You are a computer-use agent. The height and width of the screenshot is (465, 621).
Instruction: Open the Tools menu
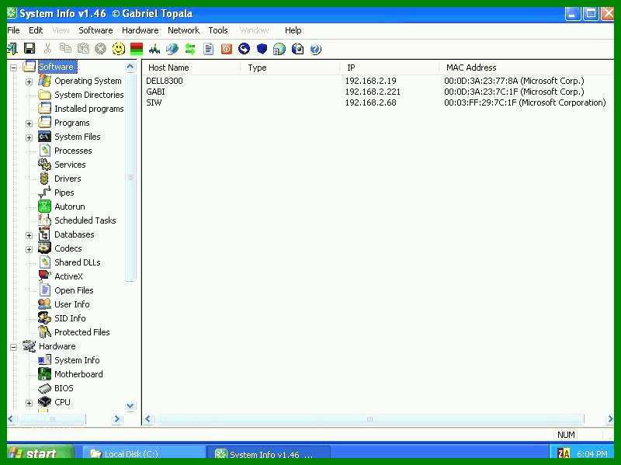[218, 30]
